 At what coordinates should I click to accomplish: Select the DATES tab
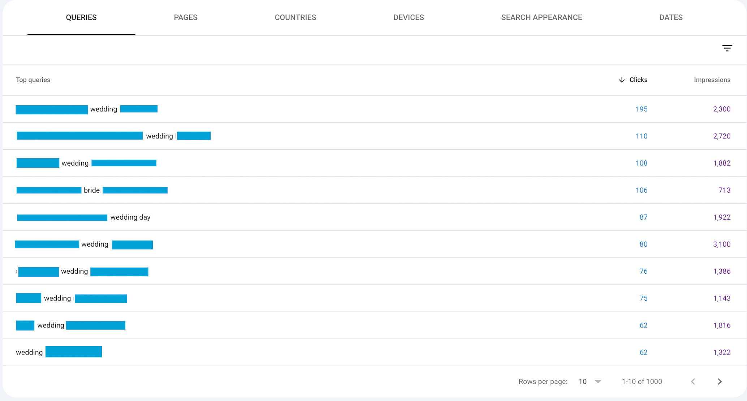[x=671, y=17]
